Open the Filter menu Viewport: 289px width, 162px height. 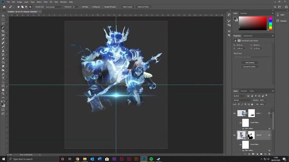(46, 2)
